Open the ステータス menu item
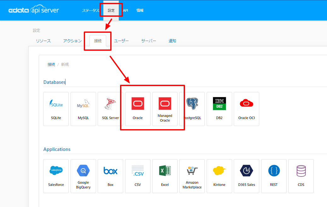The image size is (327, 207). point(90,10)
